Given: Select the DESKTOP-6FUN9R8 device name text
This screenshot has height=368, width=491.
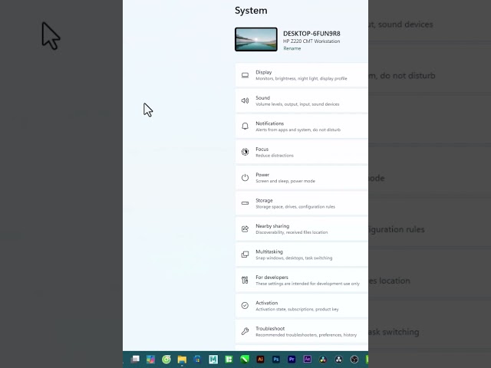Looking at the screenshot, I should point(311,34).
